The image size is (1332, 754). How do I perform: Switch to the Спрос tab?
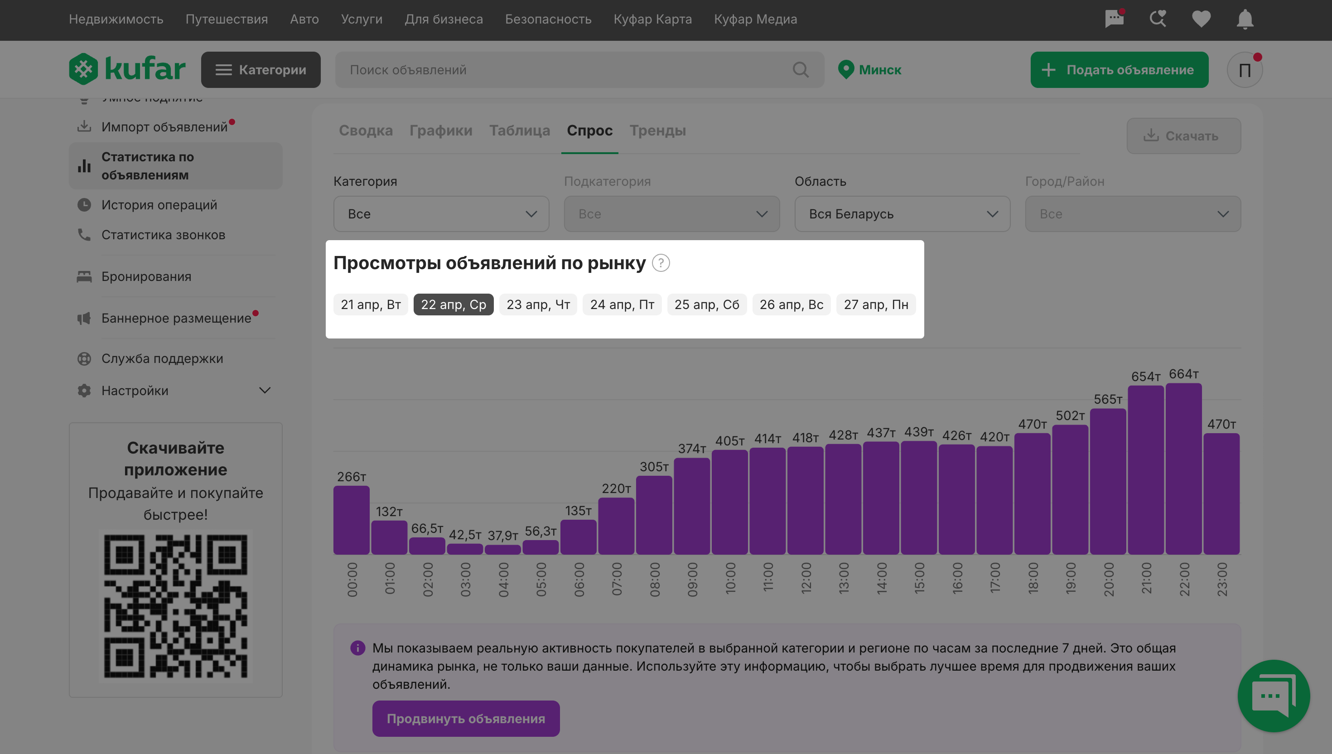(589, 130)
